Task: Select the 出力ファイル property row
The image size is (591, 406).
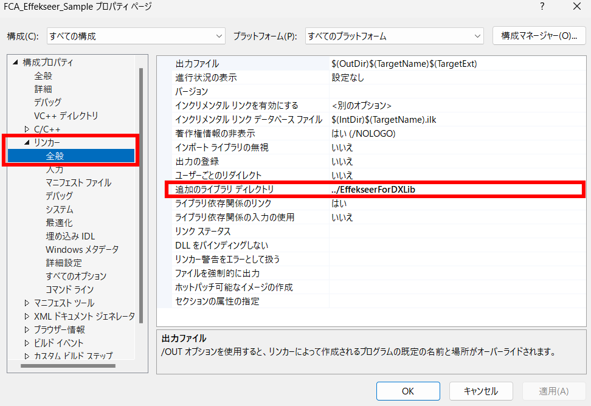Action: (x=243, y=63)
